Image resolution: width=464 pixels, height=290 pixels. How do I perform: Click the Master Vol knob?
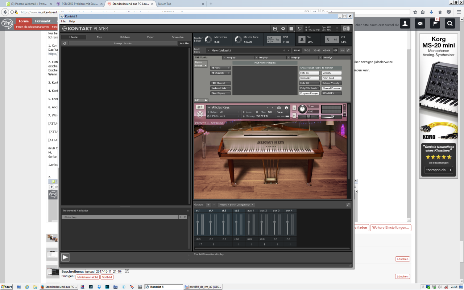tap(208, 40)
